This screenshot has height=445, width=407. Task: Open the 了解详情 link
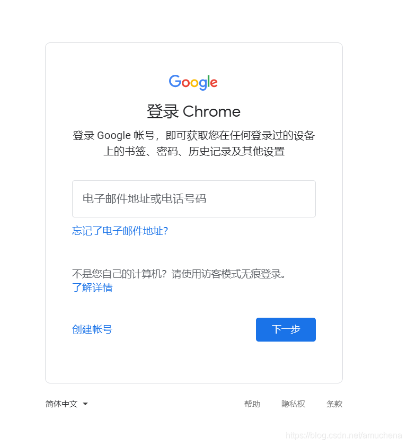click(x=92, y=287)
